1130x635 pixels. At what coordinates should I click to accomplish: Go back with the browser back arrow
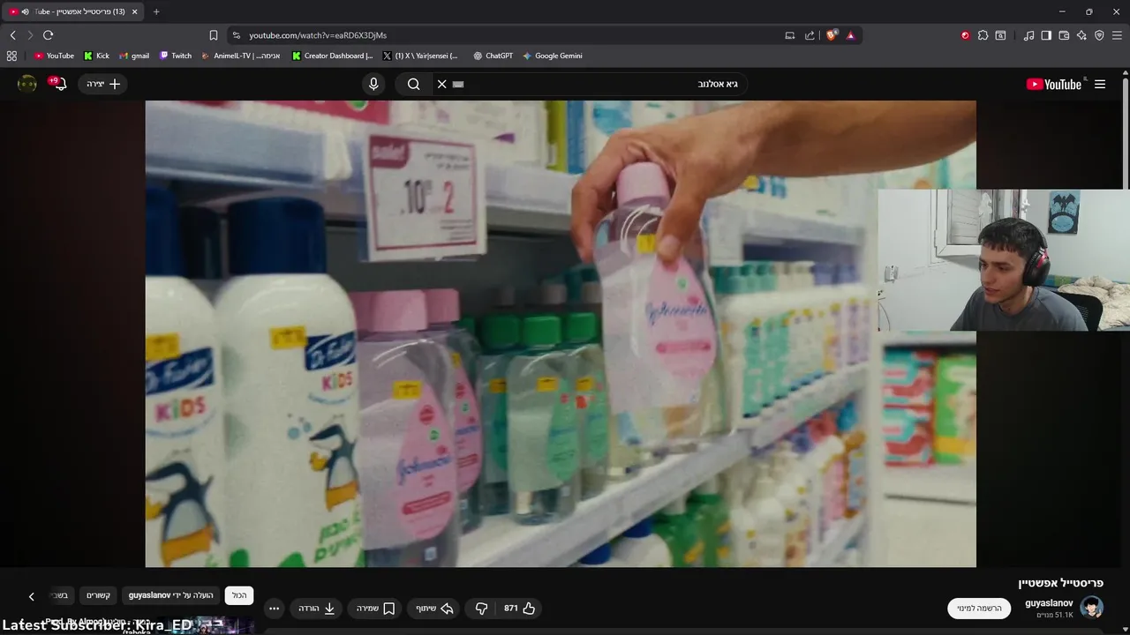pyautogui.click(x=12, y=35)
